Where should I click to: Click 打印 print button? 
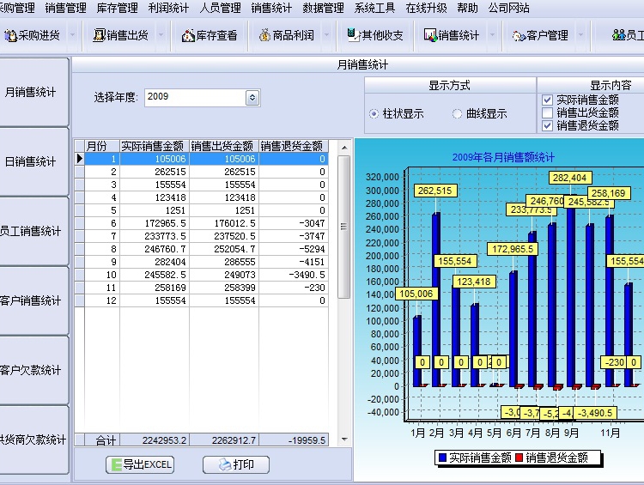click(236, 465)
